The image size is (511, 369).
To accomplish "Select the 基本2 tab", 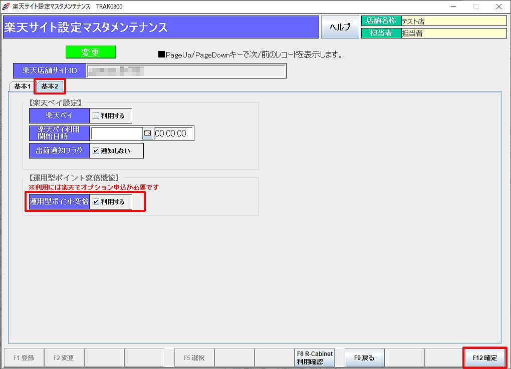I will coord(50,86).
